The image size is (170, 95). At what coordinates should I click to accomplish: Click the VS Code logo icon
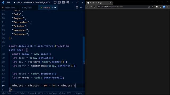pyautogui.click(x=3, y=2)
